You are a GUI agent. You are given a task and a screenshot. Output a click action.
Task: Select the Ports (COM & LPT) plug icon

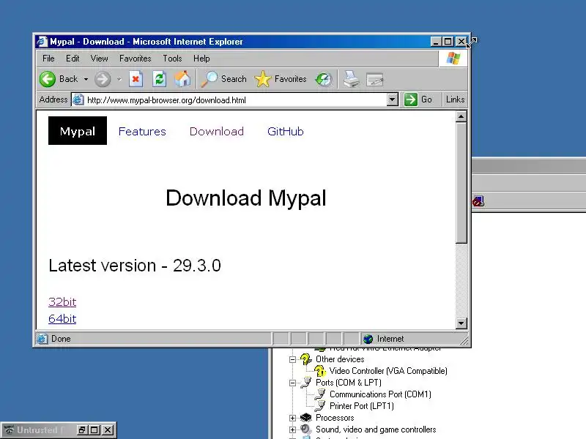306,382
